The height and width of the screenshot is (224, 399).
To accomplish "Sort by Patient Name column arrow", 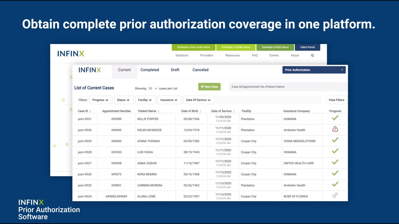I will tap(159, 111).
